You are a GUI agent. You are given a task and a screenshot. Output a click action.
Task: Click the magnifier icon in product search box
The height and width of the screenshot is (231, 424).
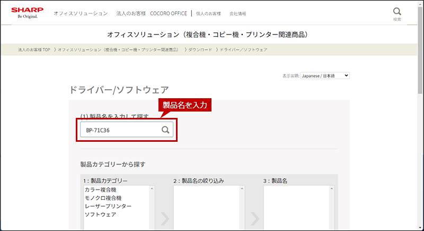pos(165,130)
